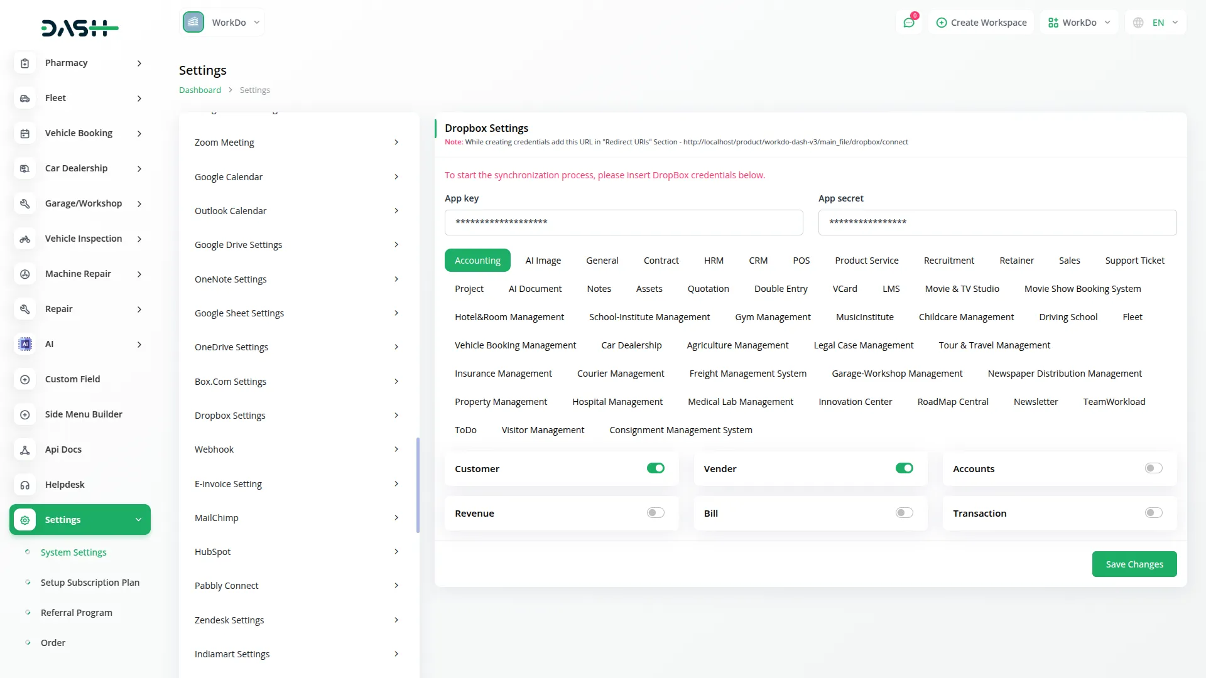Switch to the CRM tab

758,260
